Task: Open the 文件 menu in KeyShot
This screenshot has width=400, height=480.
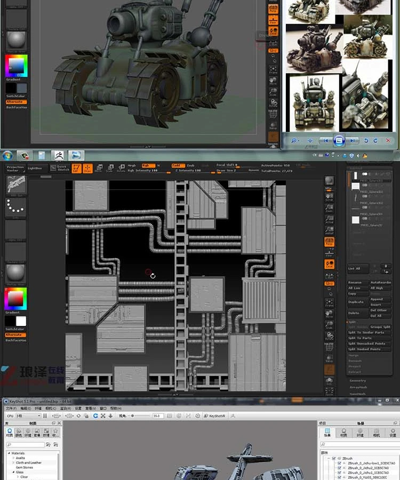Action: pos(12,409)
